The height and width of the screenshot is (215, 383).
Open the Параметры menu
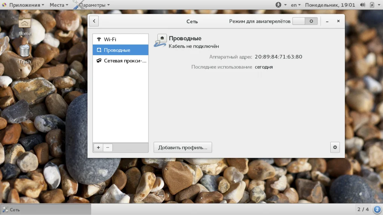[92, 5]
